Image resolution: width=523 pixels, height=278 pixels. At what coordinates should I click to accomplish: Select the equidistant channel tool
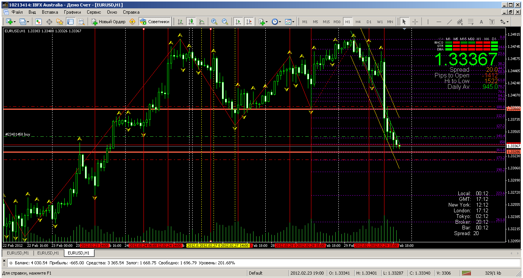coord(460,22)
